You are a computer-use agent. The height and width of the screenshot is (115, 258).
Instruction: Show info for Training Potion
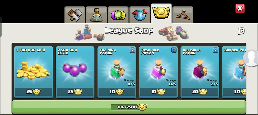pyautogui.click(x=132, y=50)
